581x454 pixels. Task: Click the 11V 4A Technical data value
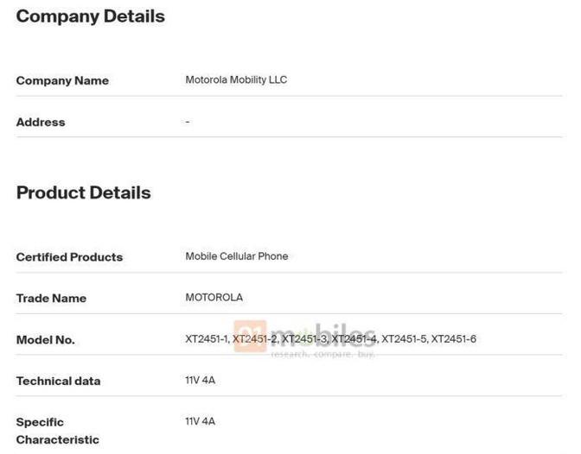point(200,380)
